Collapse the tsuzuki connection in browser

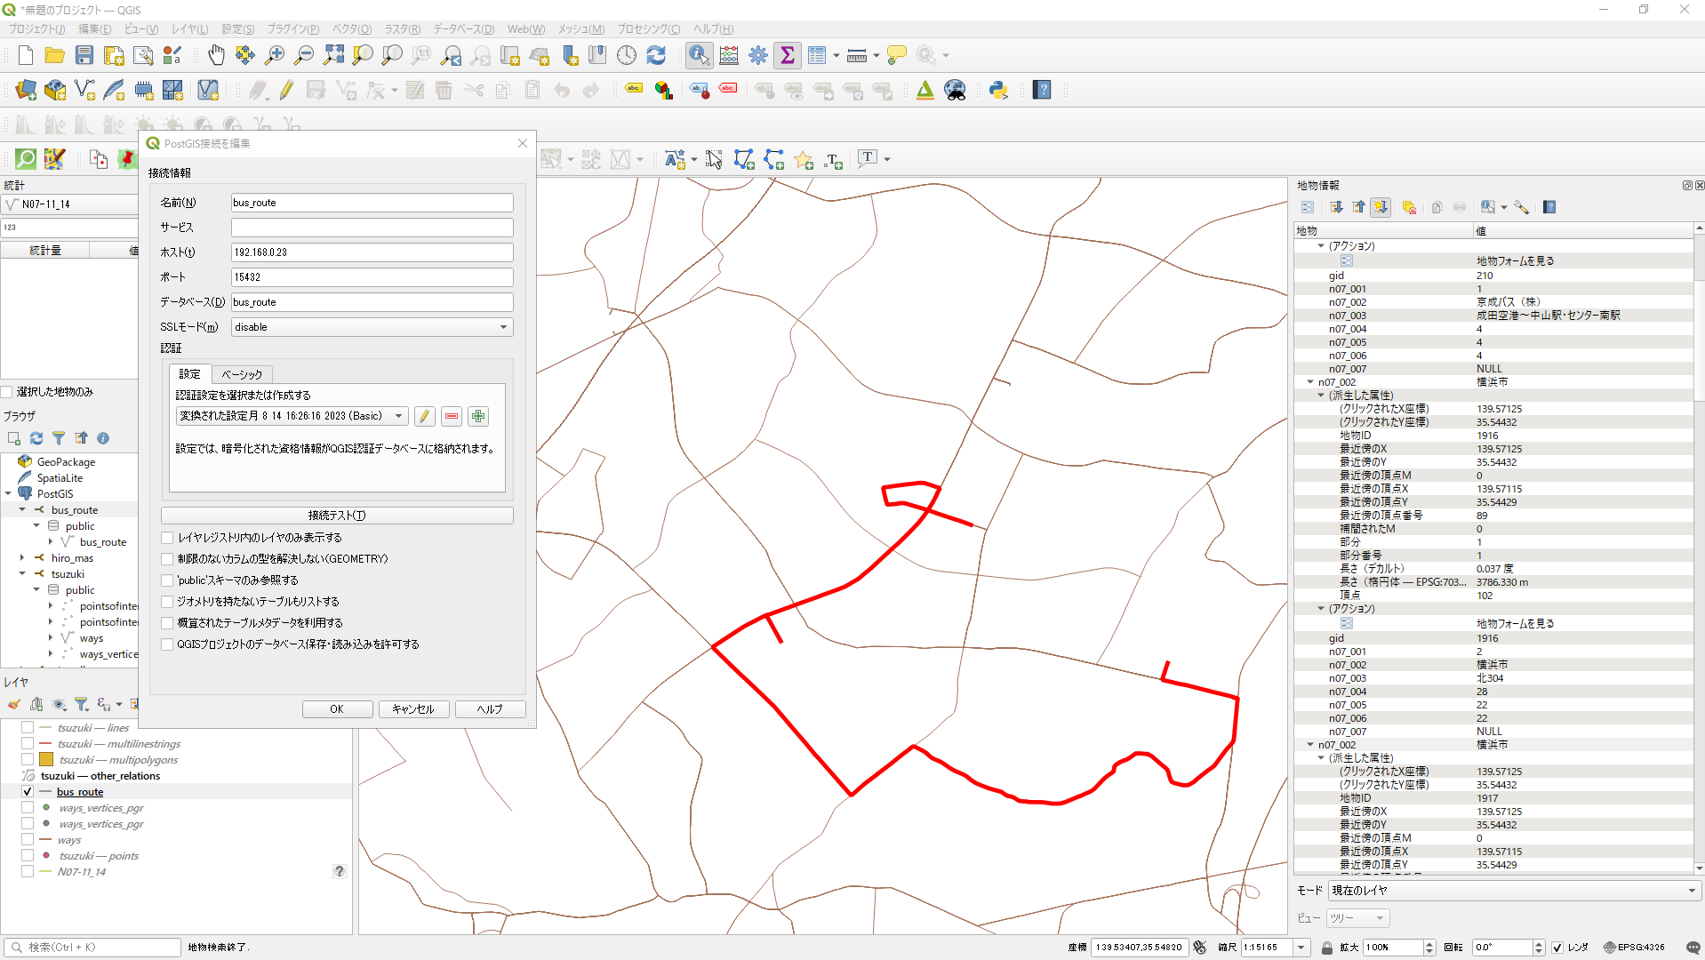tap(22, 574)
